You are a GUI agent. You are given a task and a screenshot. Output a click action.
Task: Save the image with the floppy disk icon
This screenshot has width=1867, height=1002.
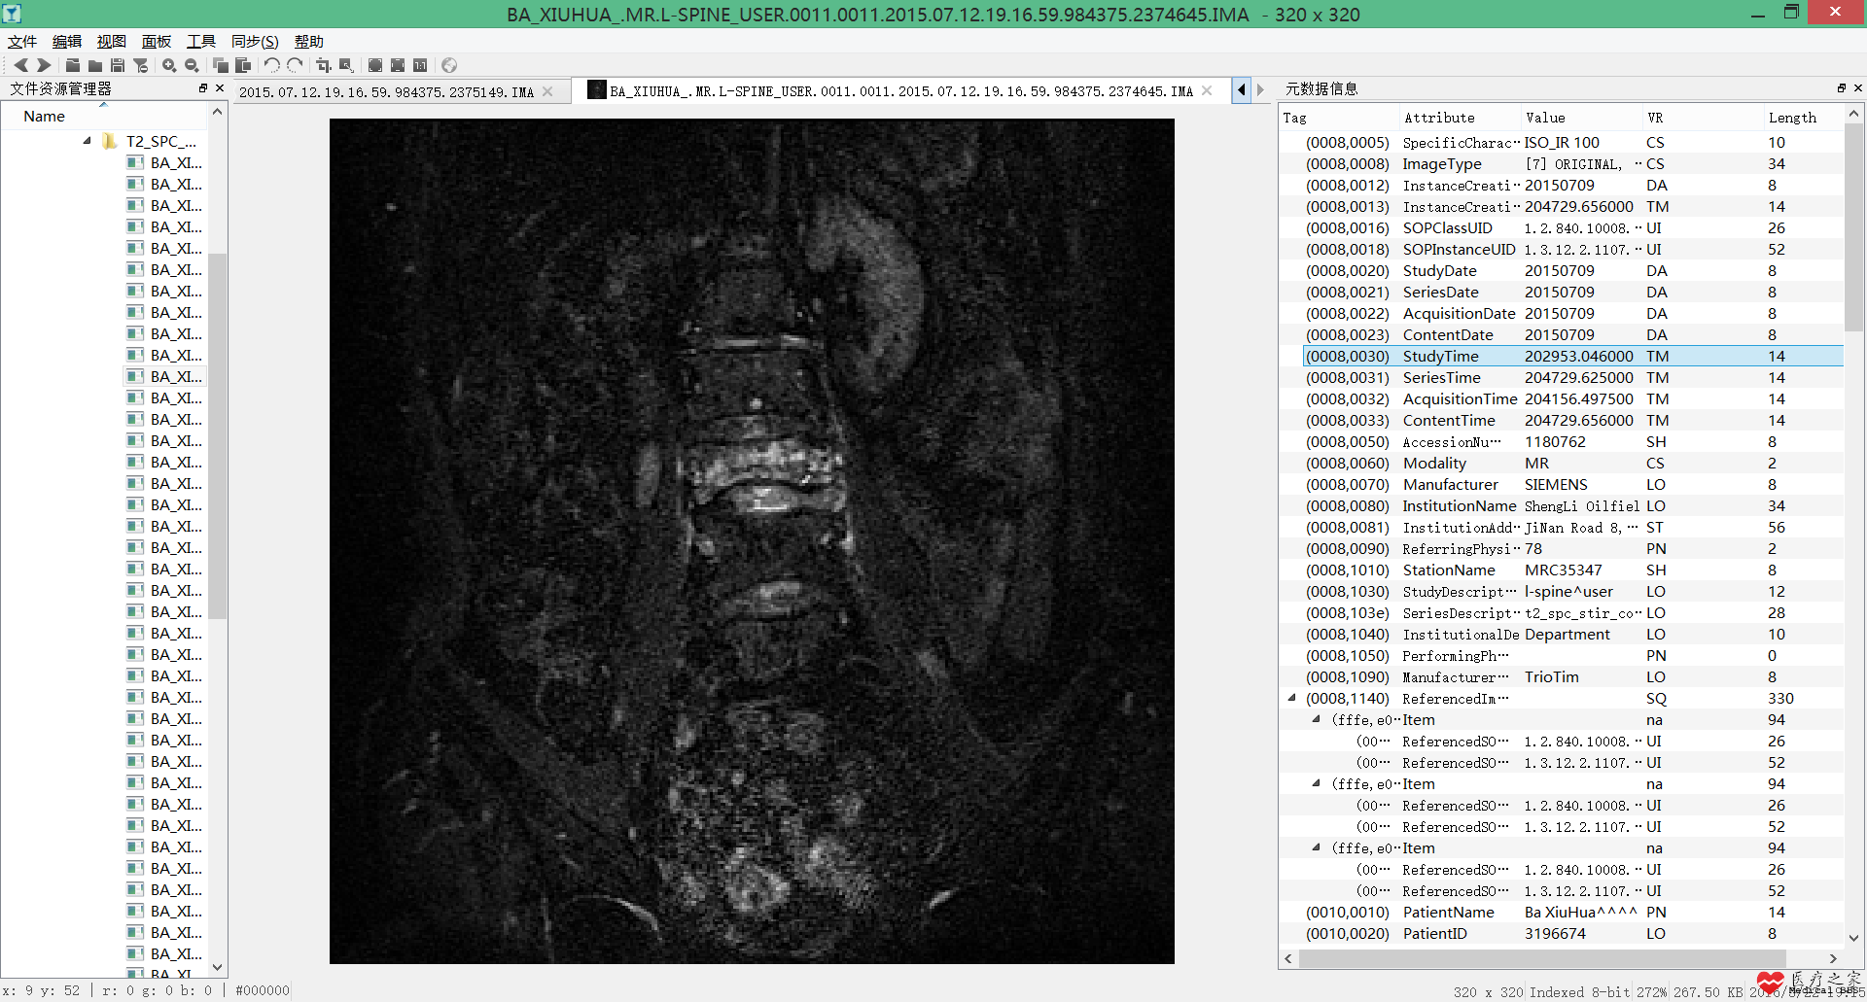coord(118,65)
